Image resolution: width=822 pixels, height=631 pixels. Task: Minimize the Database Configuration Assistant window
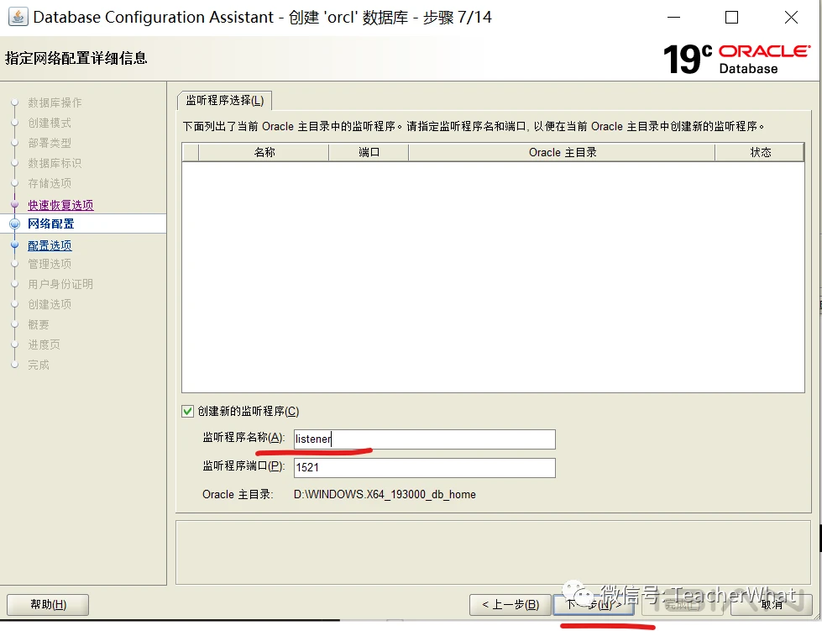(673, 18)
